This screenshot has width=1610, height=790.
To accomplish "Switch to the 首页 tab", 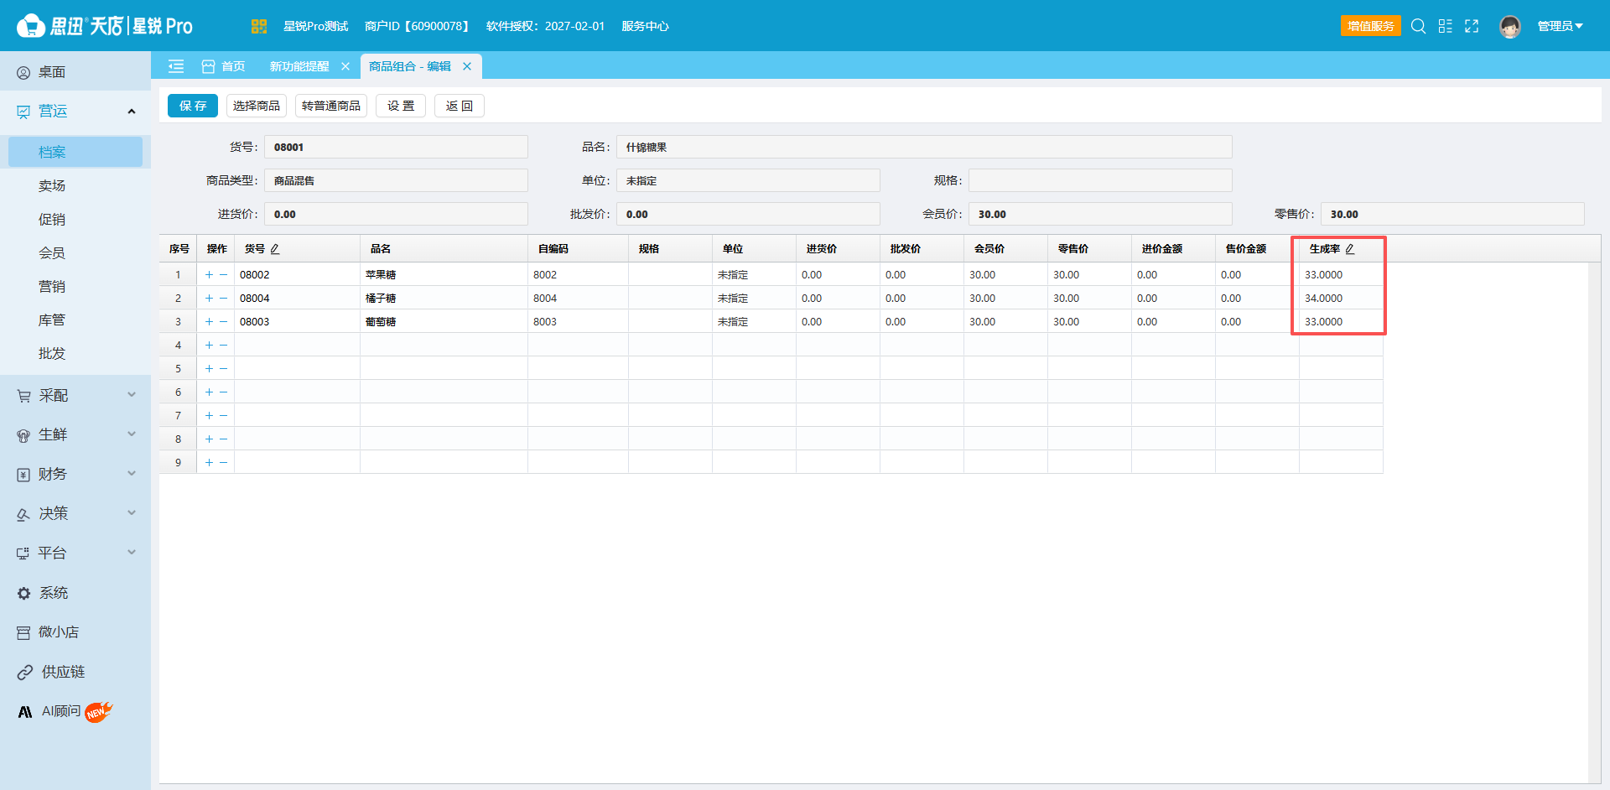I will tap(224, 66).
